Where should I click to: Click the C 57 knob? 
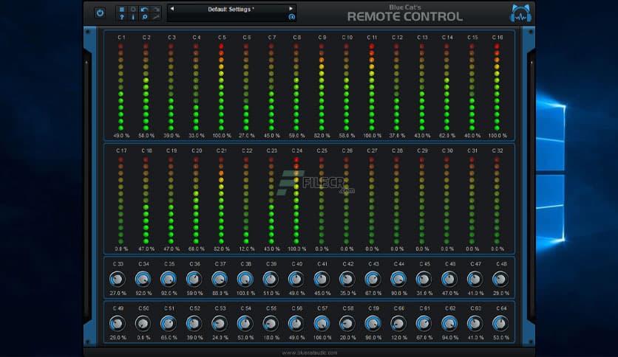(x=322, y=324)
